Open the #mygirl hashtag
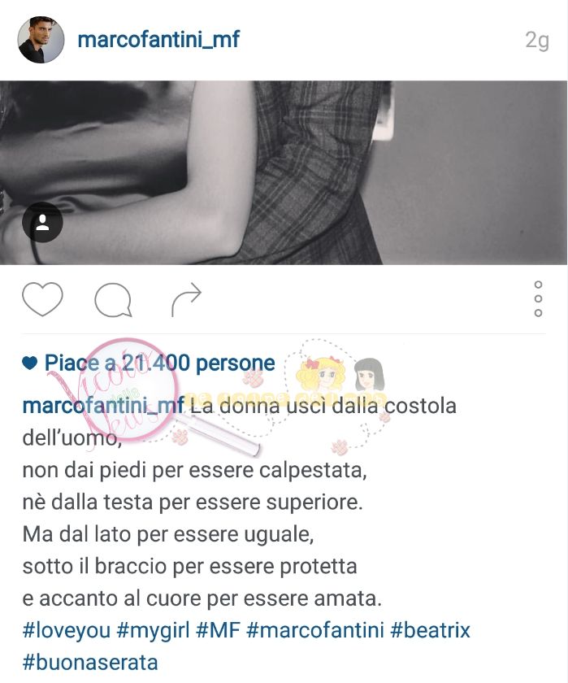Image resolution: width=568 pixels, height=683 pixels. [x=154, y=630]
